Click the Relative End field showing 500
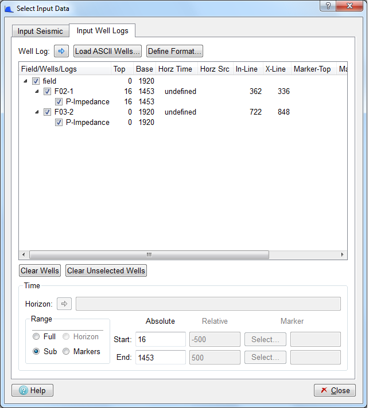Image resolution: width=369 pixels, height=408 pixels. [215, 357]
